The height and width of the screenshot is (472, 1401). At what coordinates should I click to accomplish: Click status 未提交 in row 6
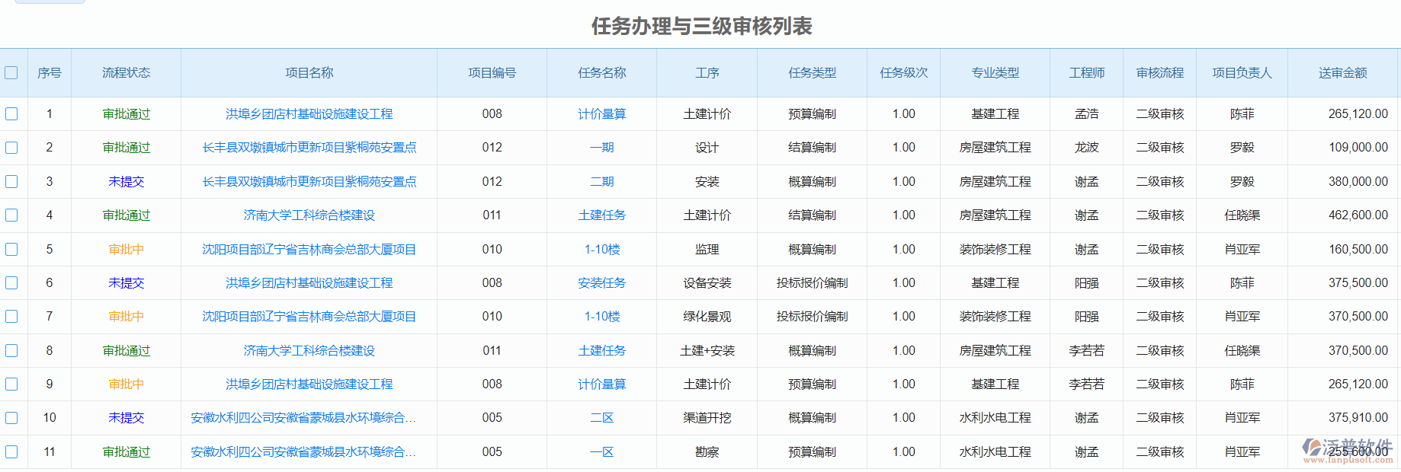pyautogui.click(x=127, y=282)
